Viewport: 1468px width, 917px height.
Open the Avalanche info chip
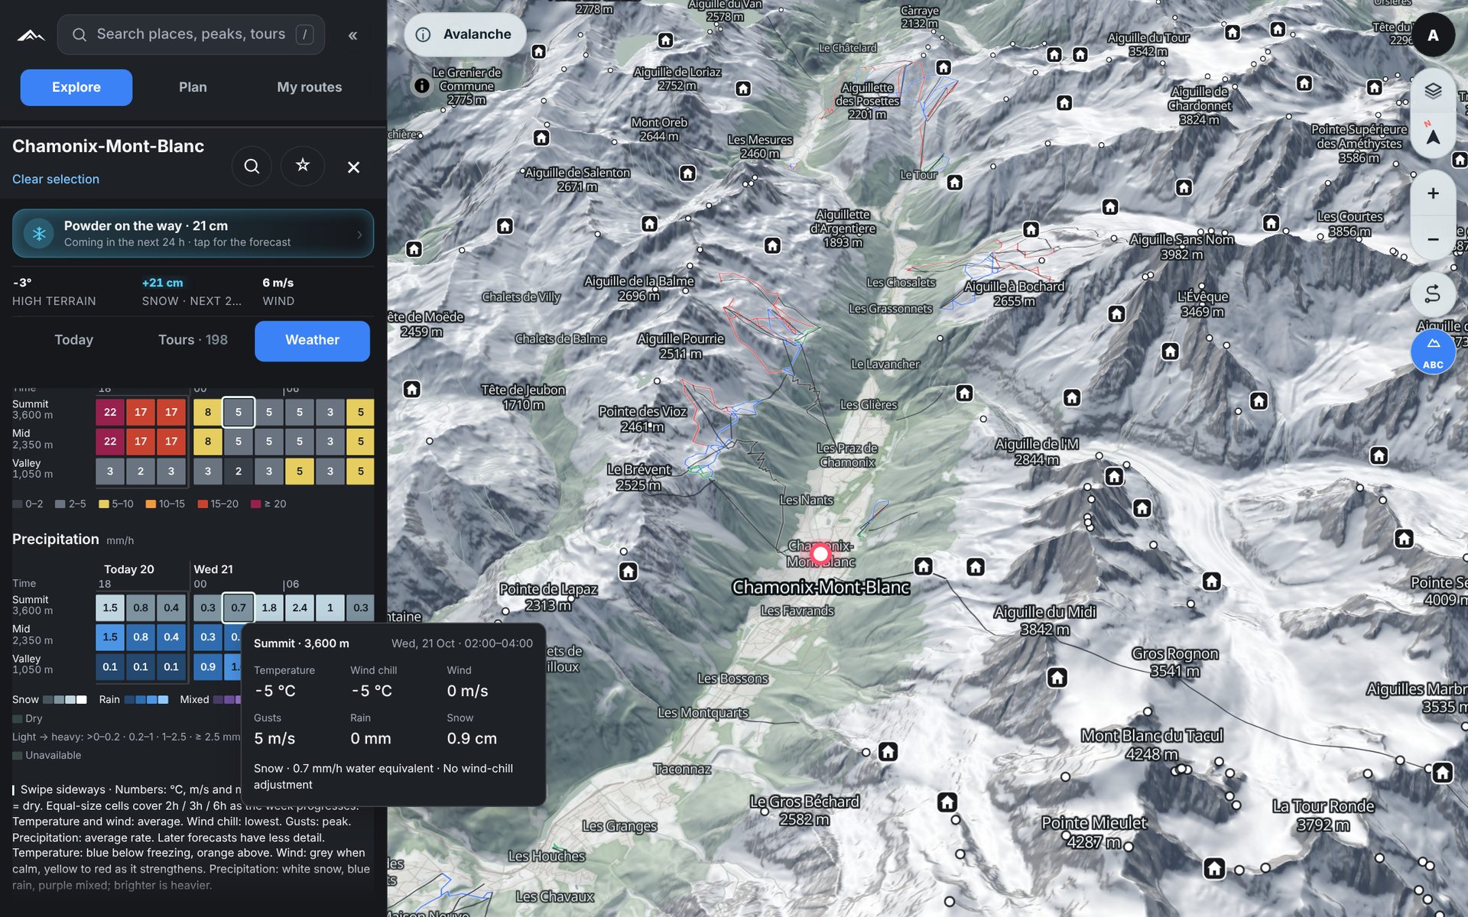[464, 34]
